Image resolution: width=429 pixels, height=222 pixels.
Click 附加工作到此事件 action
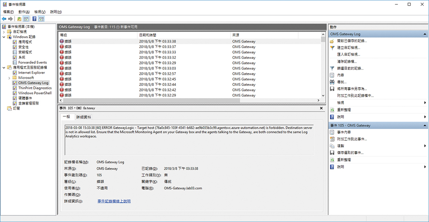(x=352, y=139)
